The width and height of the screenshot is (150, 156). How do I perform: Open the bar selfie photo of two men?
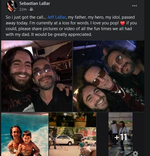click(x=37, y=76)
